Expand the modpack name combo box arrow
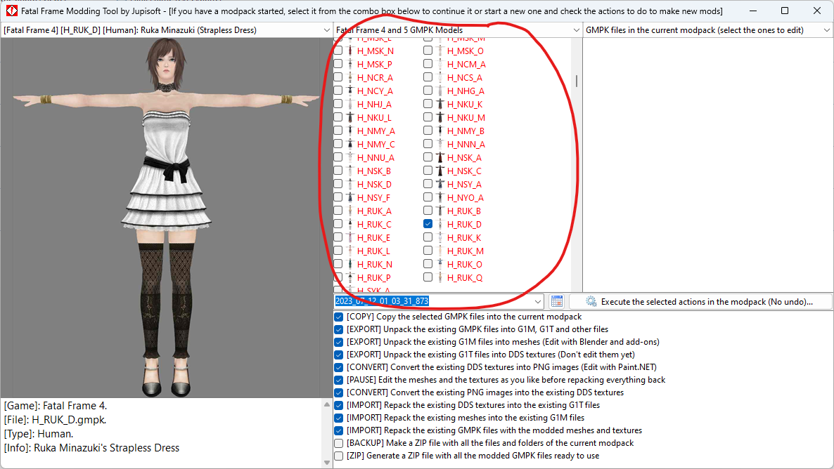The width and height of the screenshot is (834, 469). [x=538, y=301]
